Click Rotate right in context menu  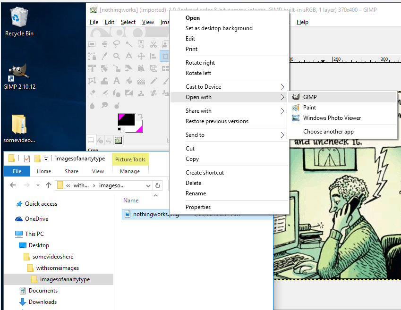click(230, 63)
